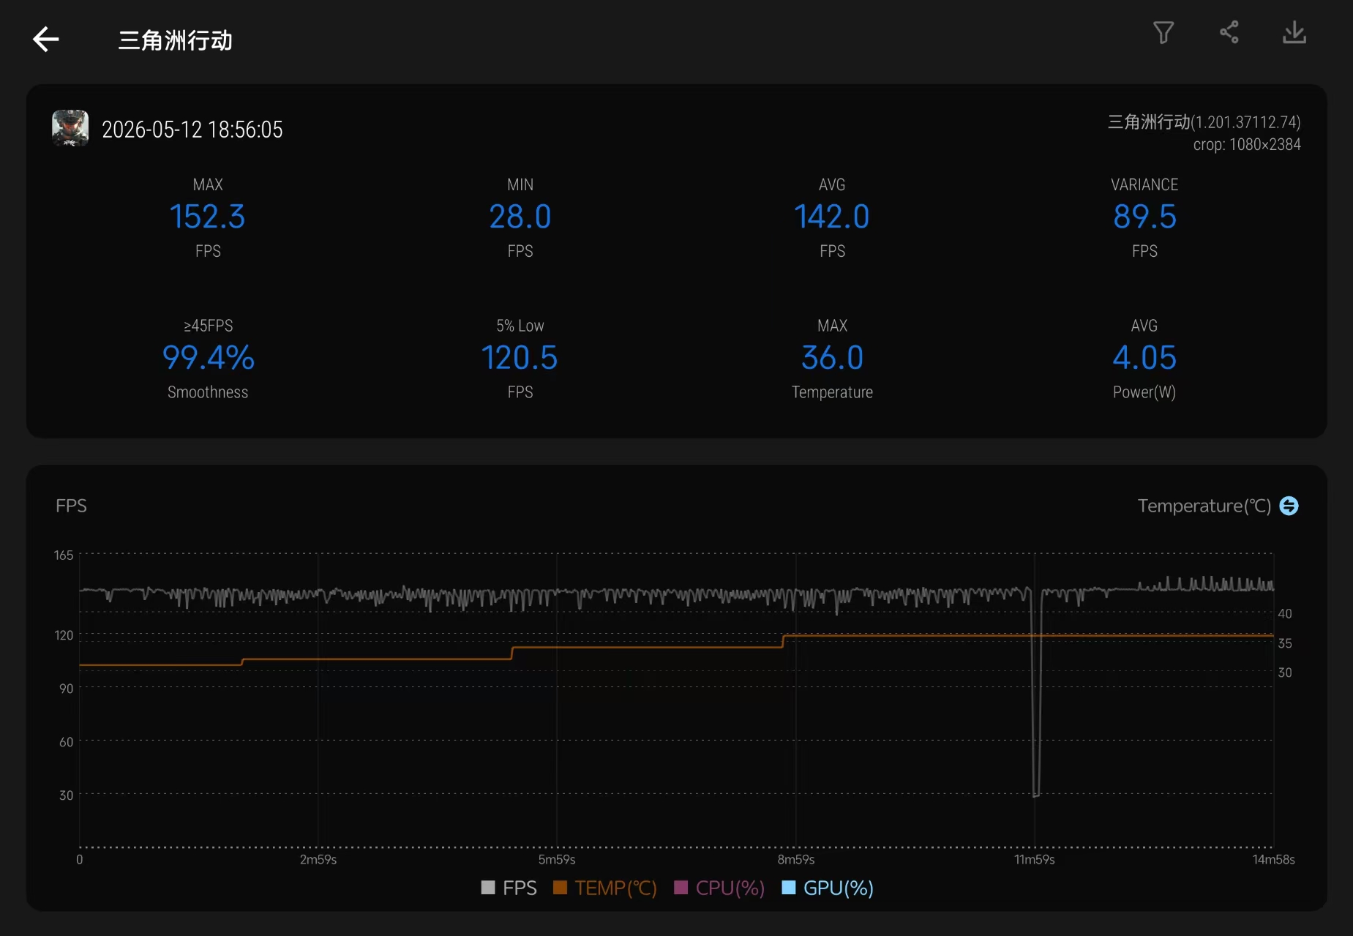The height and width of the screenshot is (936, 1353).
Task: Click the Smoothness label
Action: 208,392
